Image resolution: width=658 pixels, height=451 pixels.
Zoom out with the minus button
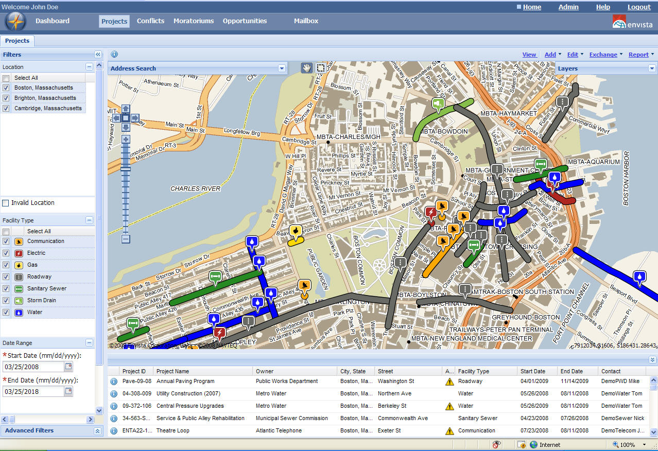tap(126, 239)
